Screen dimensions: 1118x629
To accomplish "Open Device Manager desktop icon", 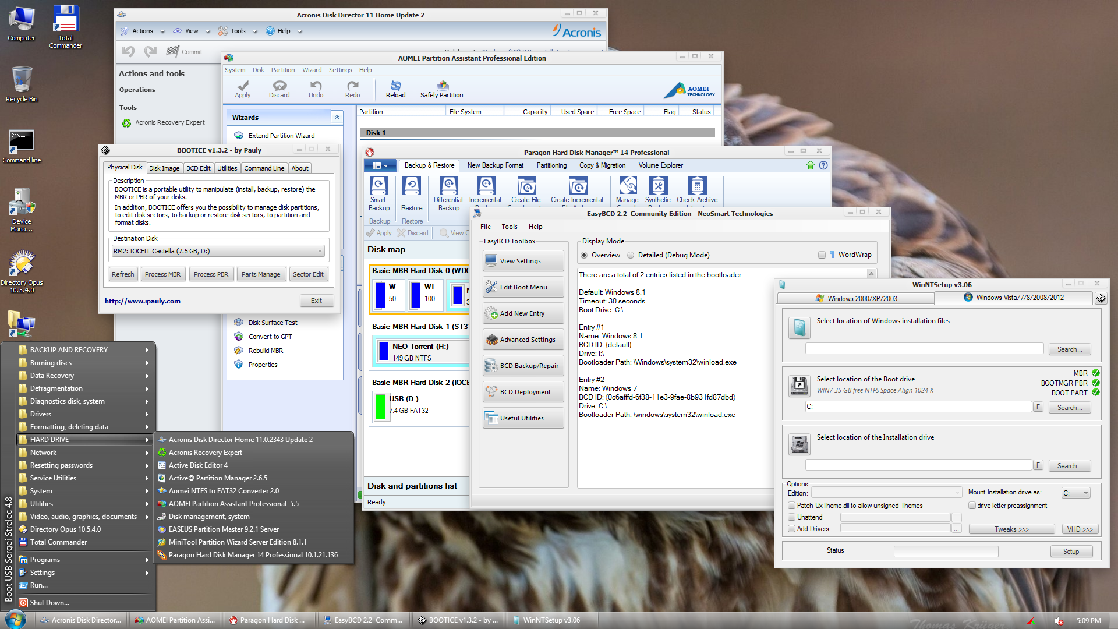I will click(22, 210).
